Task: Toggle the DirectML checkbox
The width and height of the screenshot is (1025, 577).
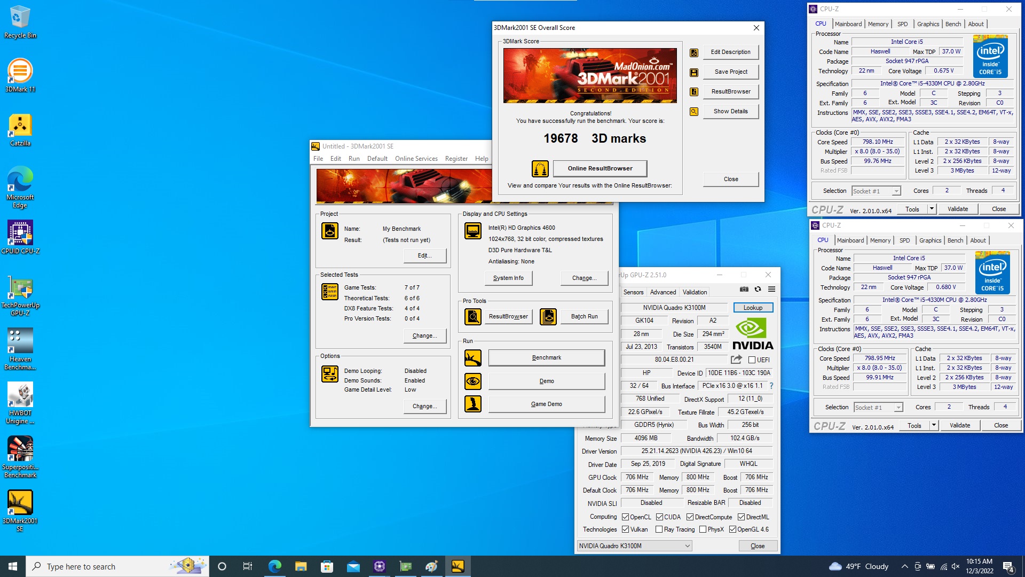Action: click(x=742, y=517)
